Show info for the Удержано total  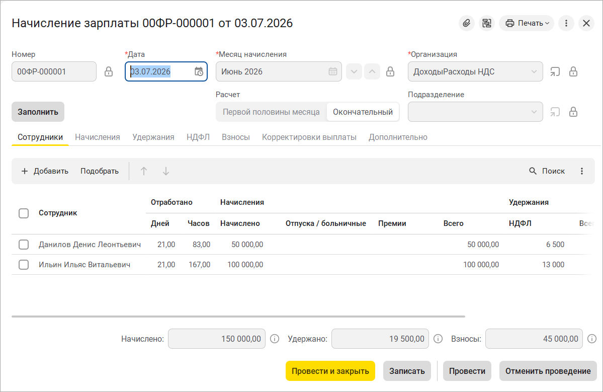tap(438, 339)
